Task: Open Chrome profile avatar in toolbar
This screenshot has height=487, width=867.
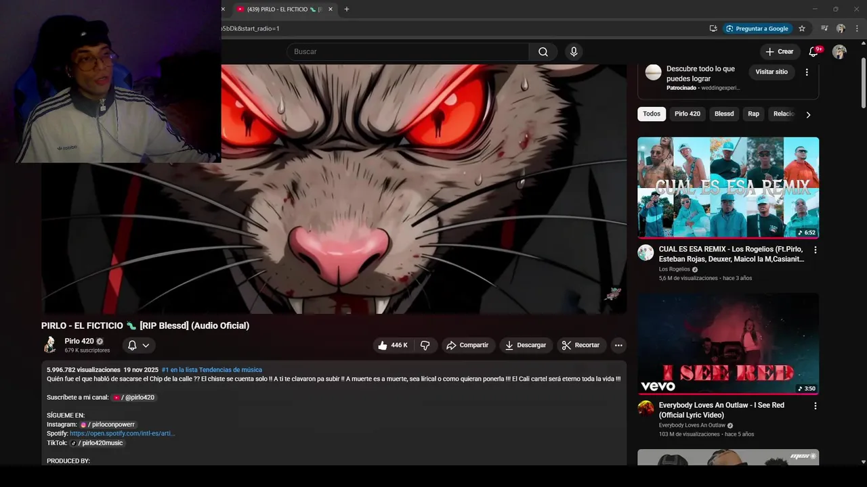Action: tap(841, 28)
